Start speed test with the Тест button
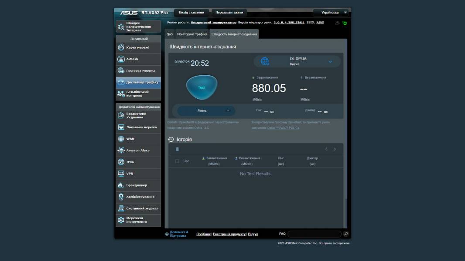 tap(202, 87)
